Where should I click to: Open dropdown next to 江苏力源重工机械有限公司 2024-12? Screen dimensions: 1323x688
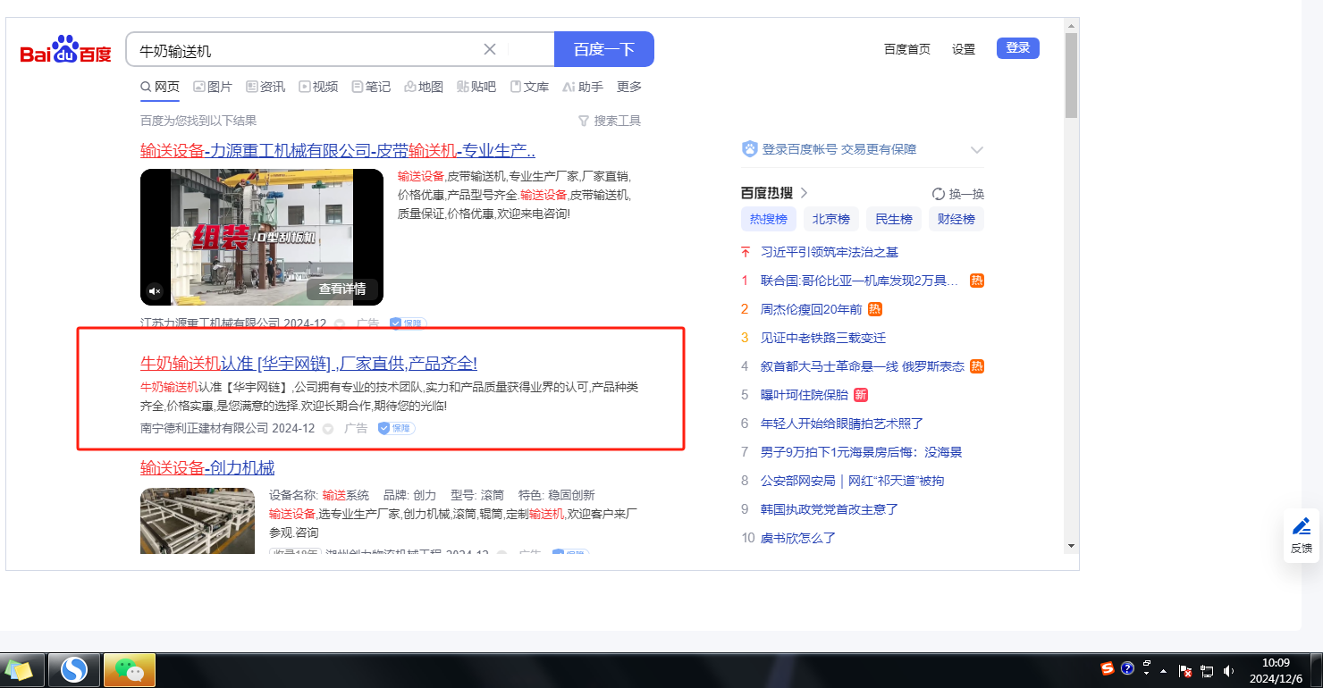(340, 323)
